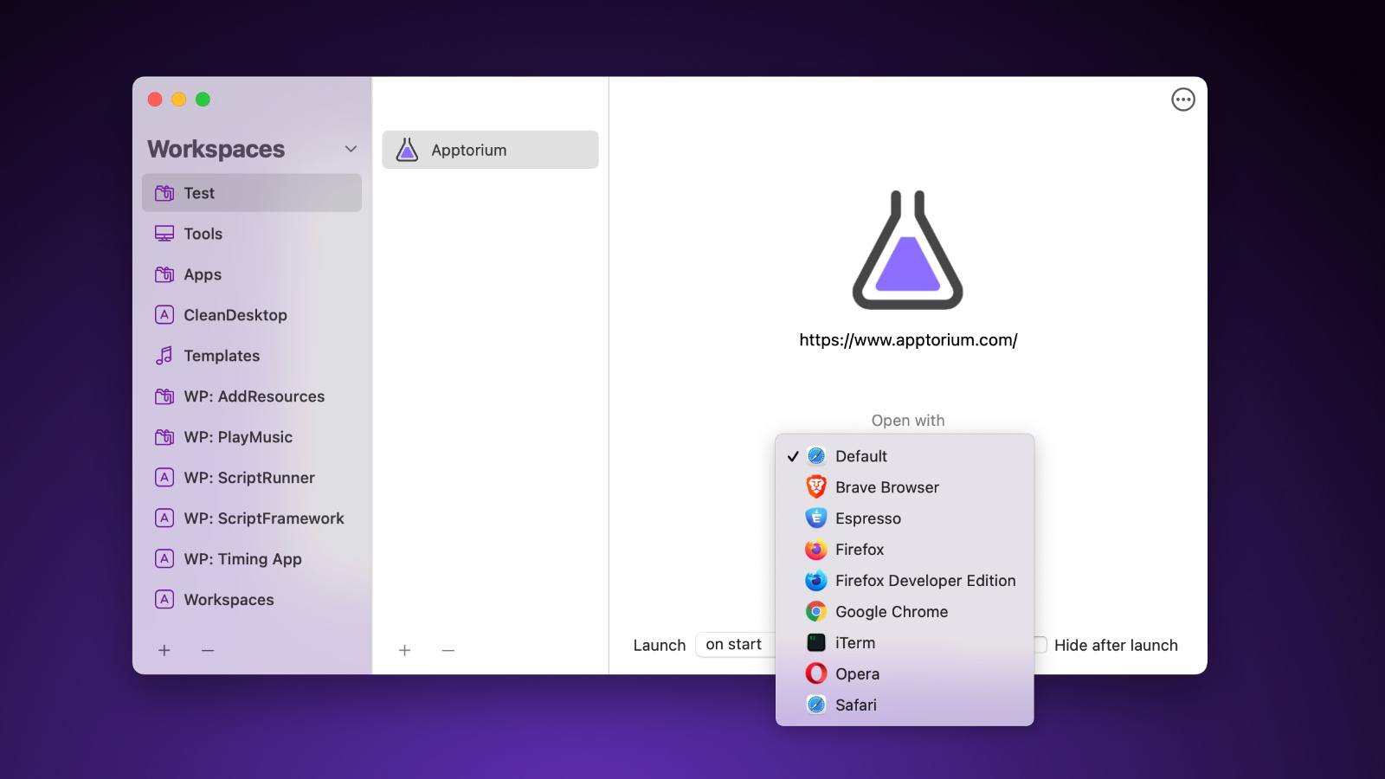1385x779 pixels.
Task: Click the WP: ScriptFramework A icon
Action: pos(164,518)
